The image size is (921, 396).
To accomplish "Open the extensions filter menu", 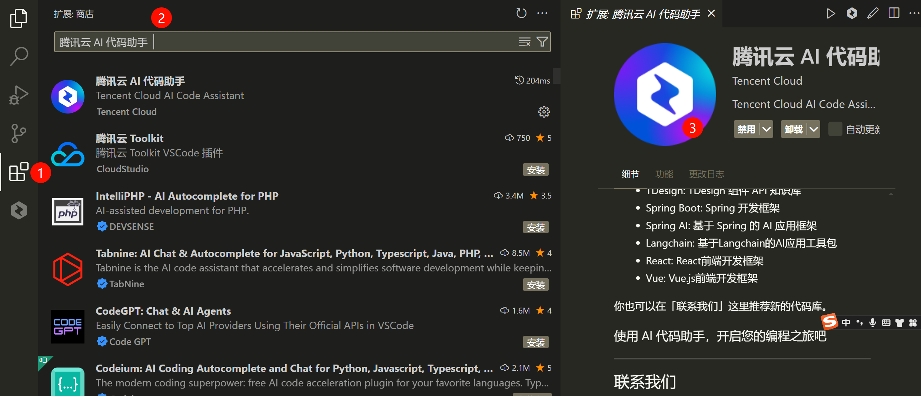I will pyautogui.click(x=542, y=42).
